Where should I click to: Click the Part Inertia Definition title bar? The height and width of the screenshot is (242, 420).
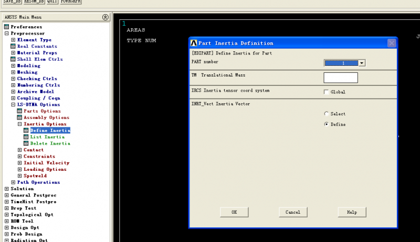(x=293, y=43)
